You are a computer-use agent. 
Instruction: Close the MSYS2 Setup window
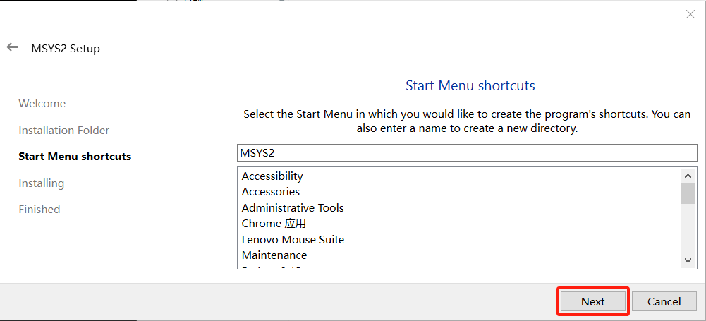point(690,14)
